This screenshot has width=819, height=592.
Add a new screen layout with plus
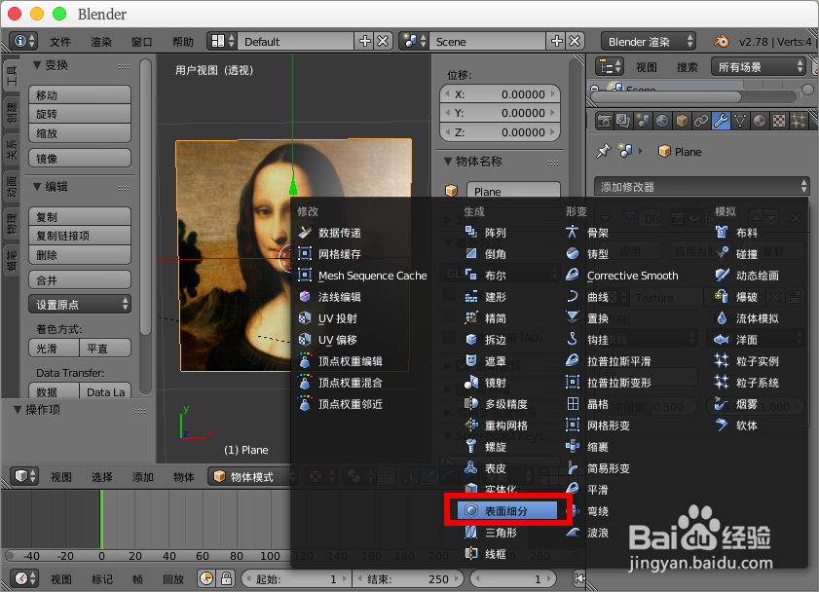click(x=364, y=41)
